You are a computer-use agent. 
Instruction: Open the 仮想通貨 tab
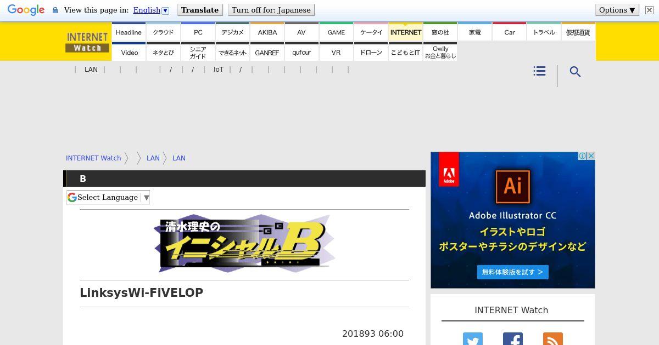pos(578,32)
